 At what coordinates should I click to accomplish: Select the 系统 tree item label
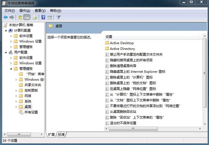click(28, 101)
